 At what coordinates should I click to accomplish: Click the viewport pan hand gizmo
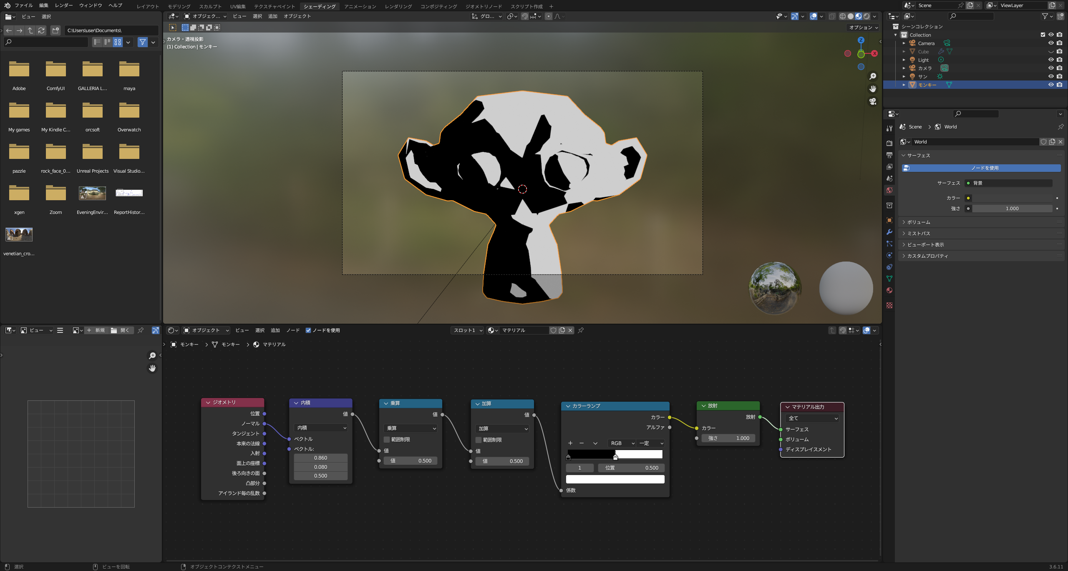coord(872,89)
